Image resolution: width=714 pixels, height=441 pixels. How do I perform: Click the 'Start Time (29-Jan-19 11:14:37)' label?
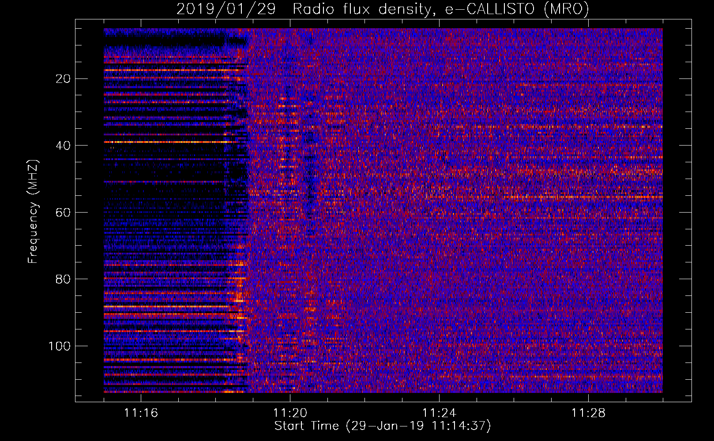tap(383, 426)
